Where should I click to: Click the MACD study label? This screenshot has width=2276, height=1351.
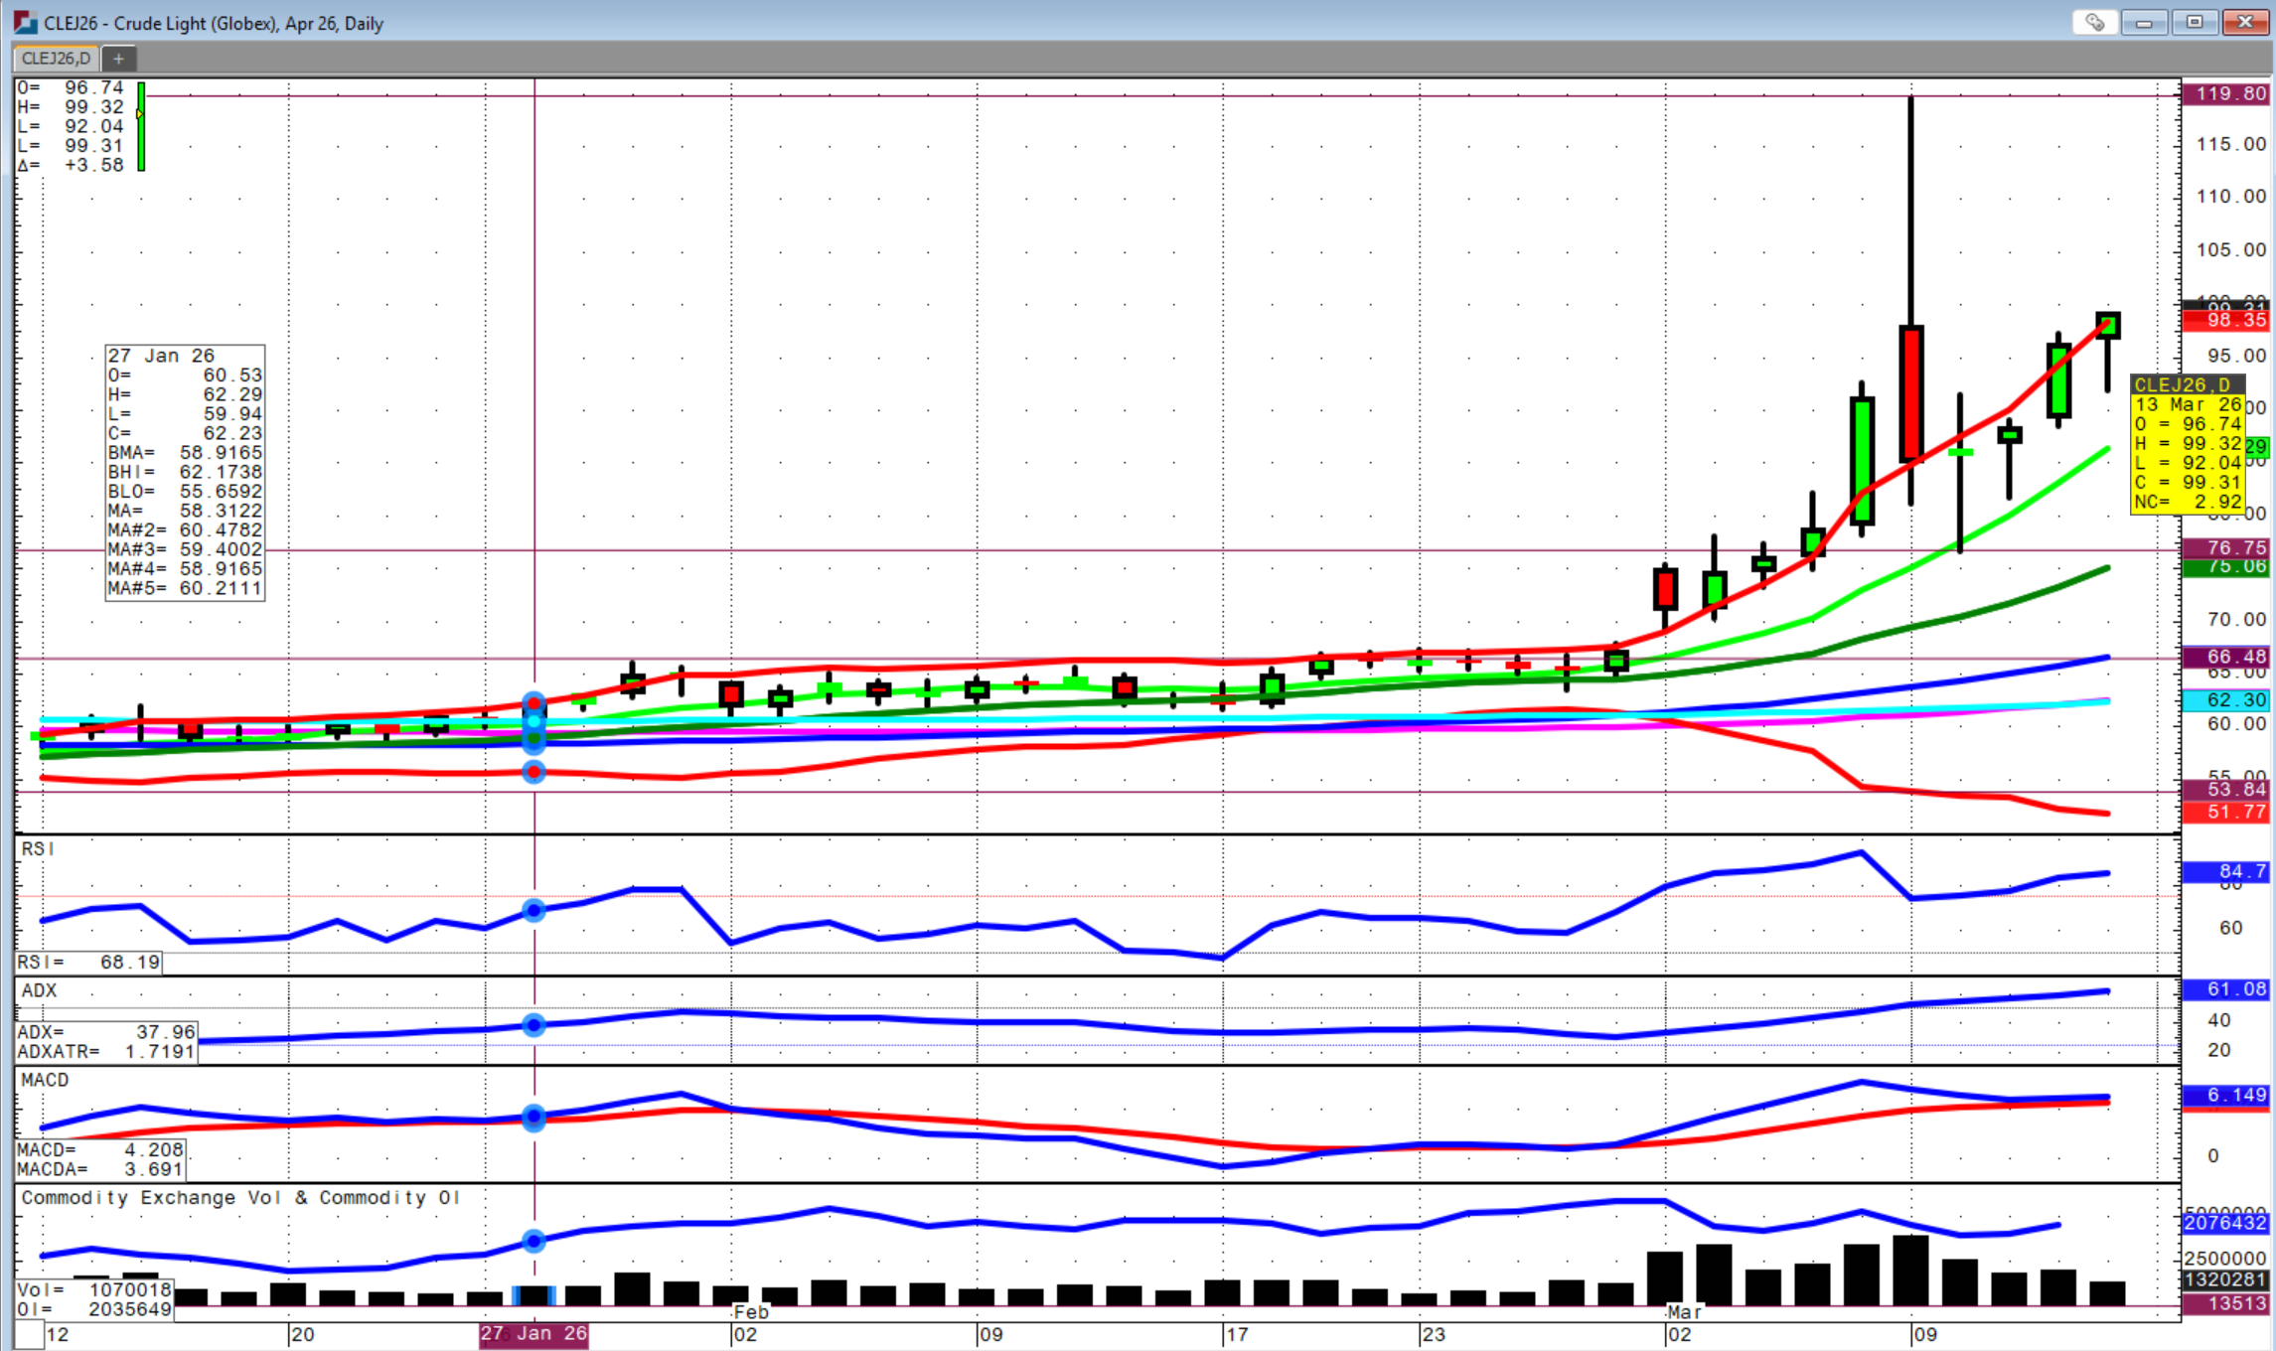pyautogui.click(x=46, y=1080)
